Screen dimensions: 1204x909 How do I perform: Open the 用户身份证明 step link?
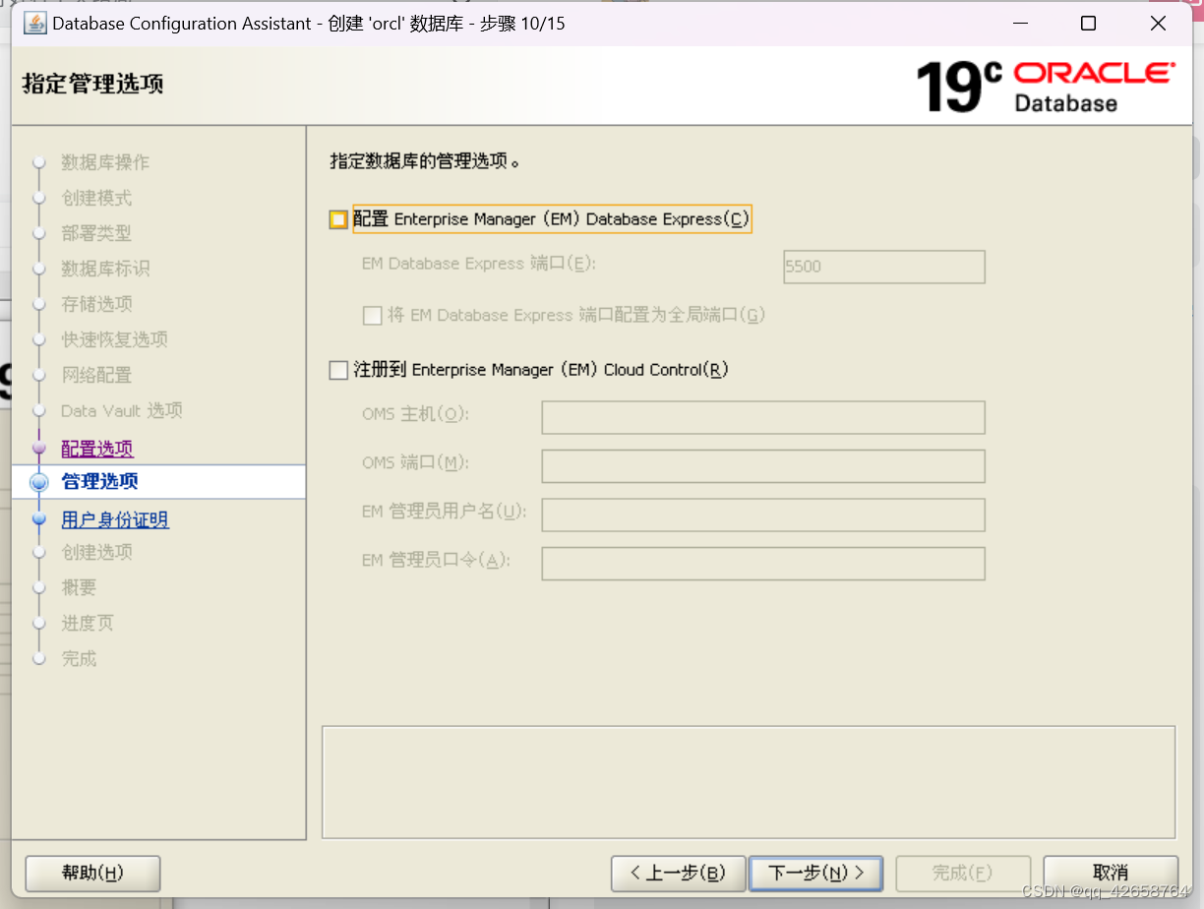[x=115, y=519]
